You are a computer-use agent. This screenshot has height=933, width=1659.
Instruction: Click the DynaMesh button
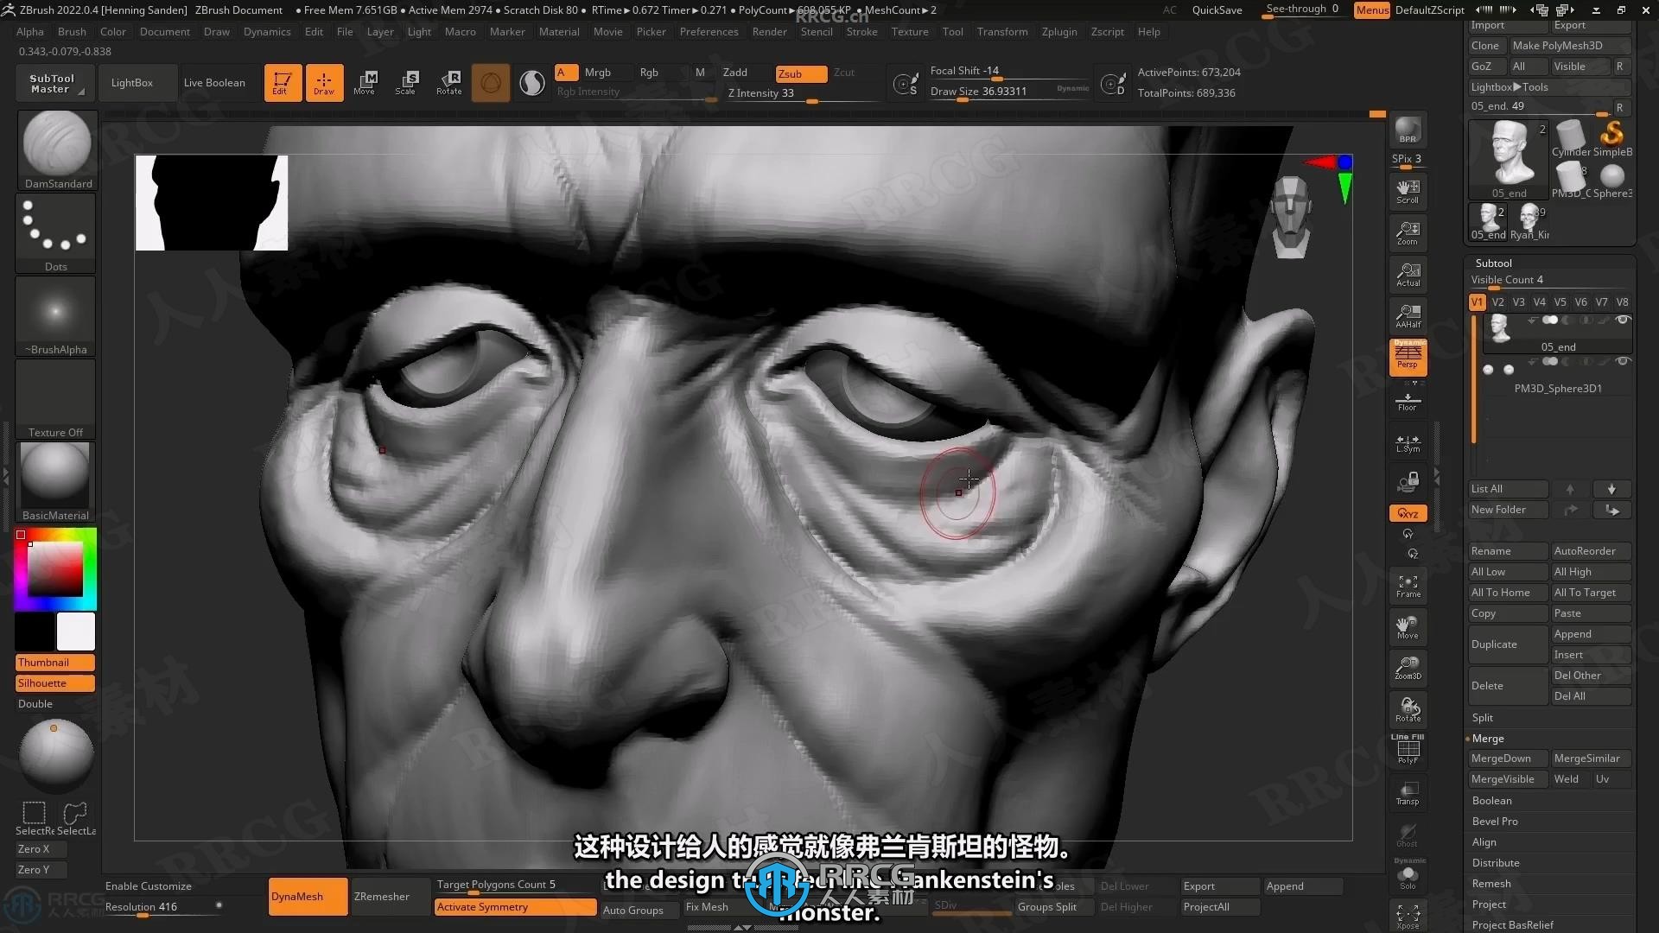pyautogui.click(x=308, y=897)
